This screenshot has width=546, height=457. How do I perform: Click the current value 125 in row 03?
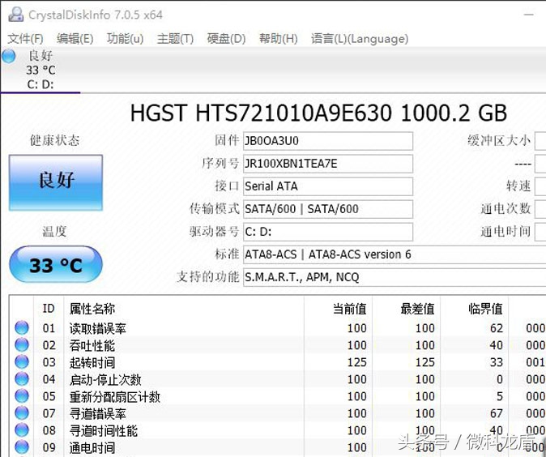(357, 362)
